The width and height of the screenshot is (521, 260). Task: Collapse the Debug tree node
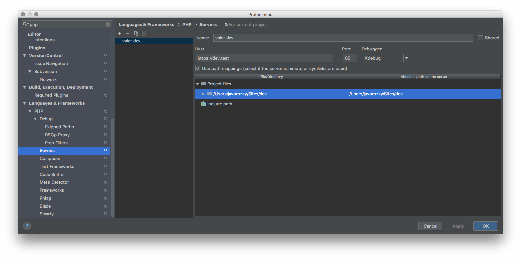coord(35,119)
